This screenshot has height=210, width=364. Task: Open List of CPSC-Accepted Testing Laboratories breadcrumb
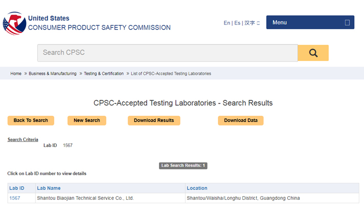coord(171,74)
